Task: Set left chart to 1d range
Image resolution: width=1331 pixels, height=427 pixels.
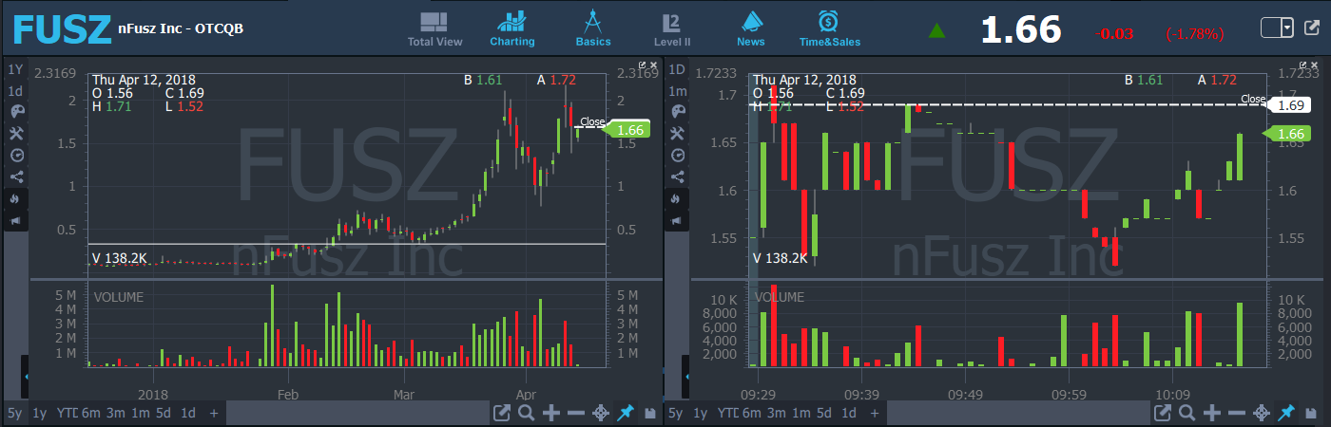Action: (x=188, y=413)
